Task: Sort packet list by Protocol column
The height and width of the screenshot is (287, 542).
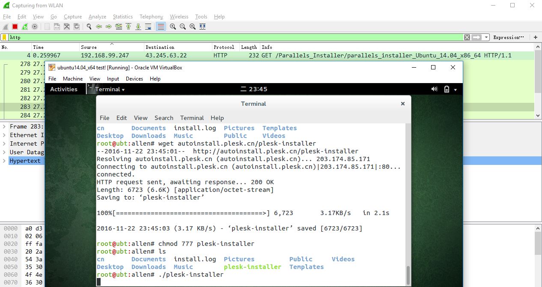Action: 226,47
